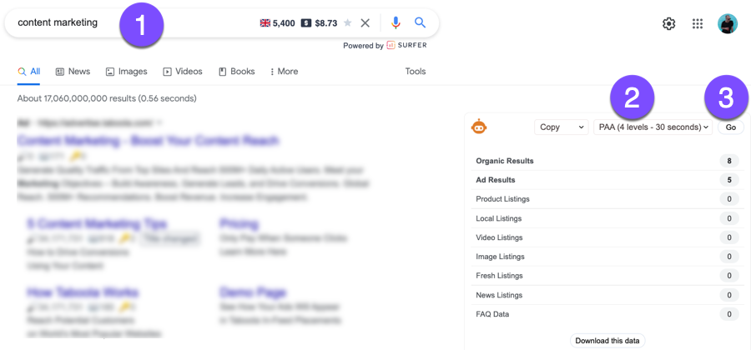The width and height of the screenshot is (751, 350).
Task: Clear the search box with the X icon
Action: [x=365, y=23]
